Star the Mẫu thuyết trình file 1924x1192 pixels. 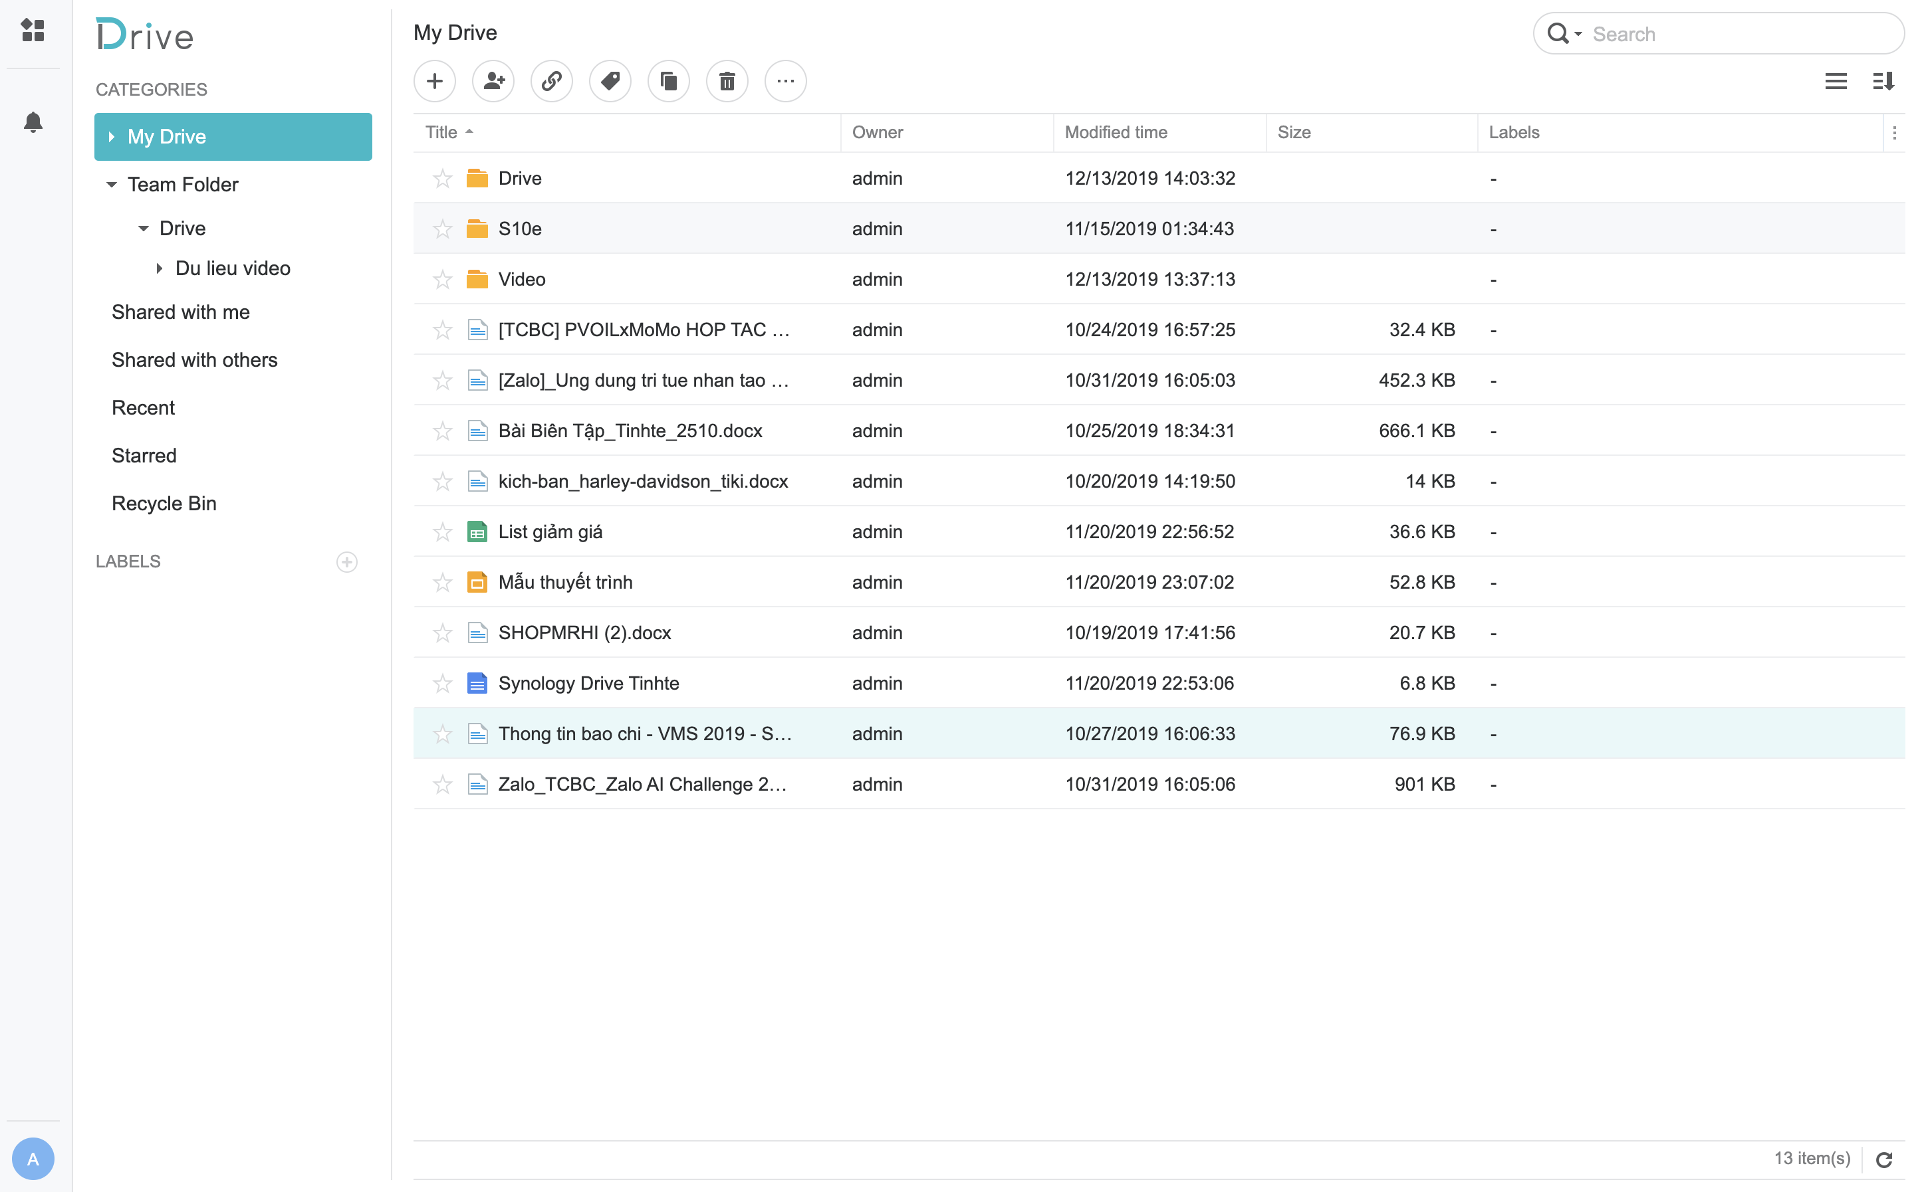point(443,582)
